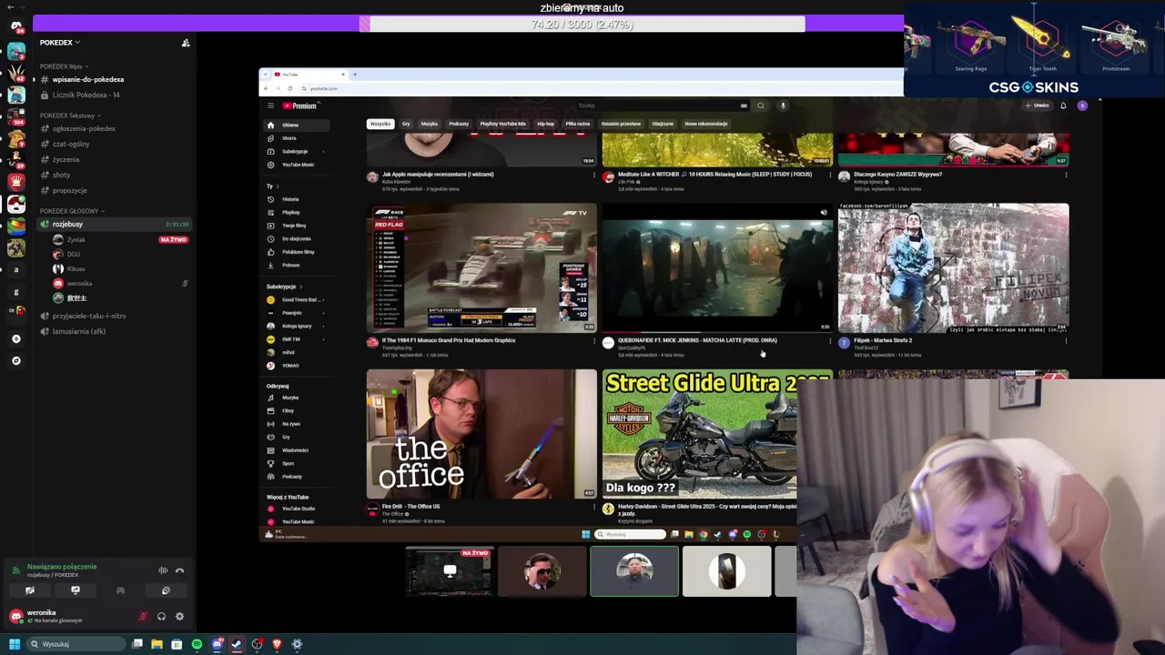This screenshot has height=655, width=1165.
Task: Open Żyniak's live stream tile
Action: click(450, 571)
